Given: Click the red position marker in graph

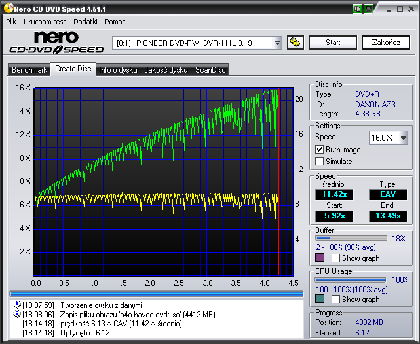Looking at the screenshot, I should (279, 182).
